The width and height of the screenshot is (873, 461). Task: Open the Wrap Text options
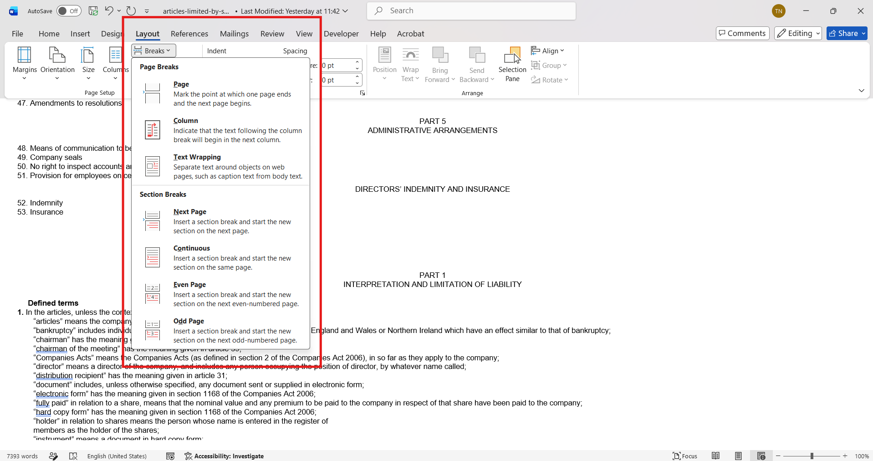click(410, 63)
